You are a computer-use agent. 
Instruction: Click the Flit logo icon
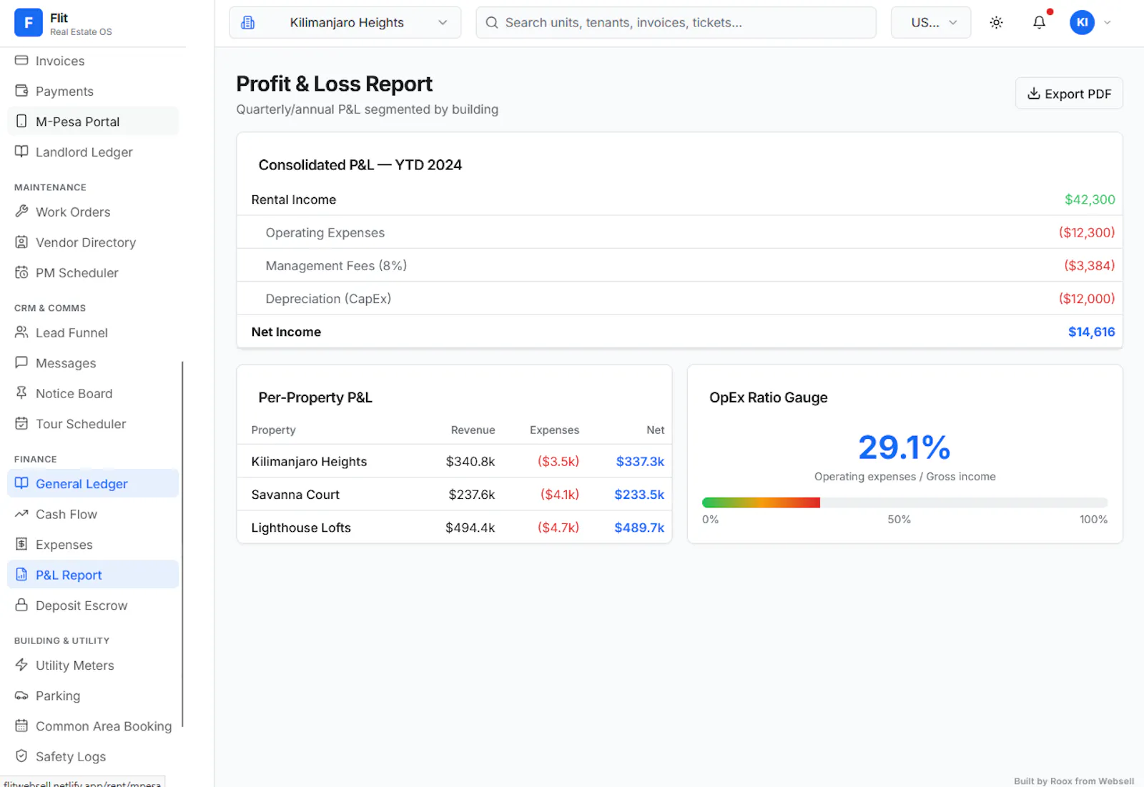coord(29,23)
